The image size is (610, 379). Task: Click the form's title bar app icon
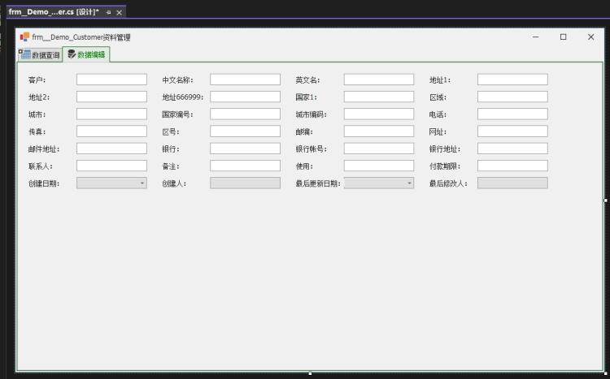pos(24,37)
